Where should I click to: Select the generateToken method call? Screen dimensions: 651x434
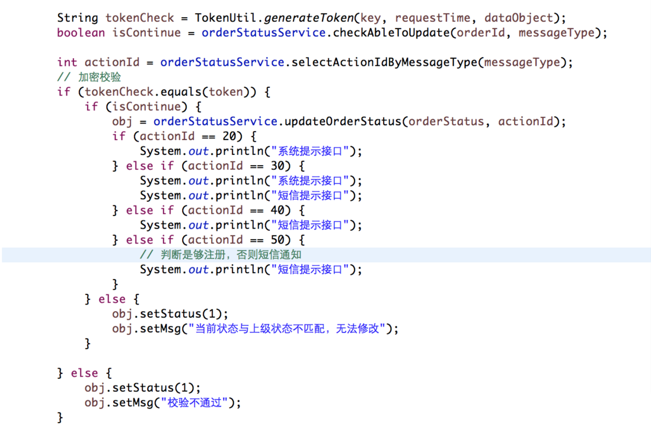308,18
